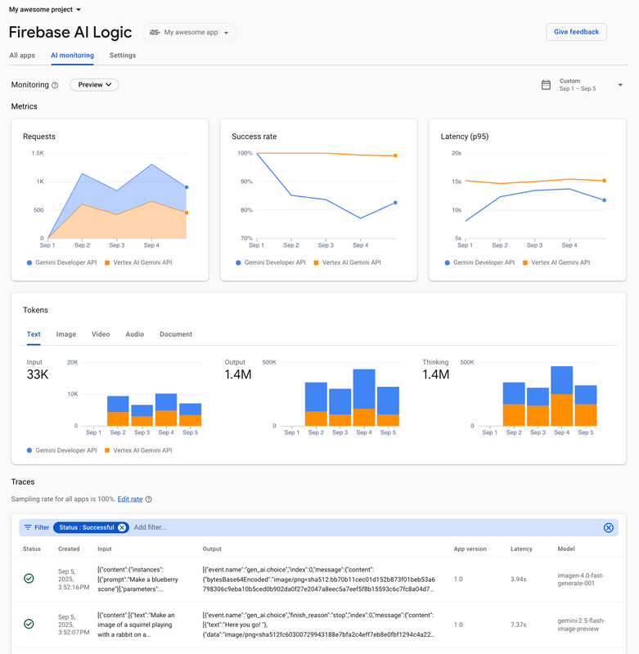Image resolution: width=639 pixels, height=654 pixels.
Task: Select the Document tokens tab
Action: tap(176, 334)
